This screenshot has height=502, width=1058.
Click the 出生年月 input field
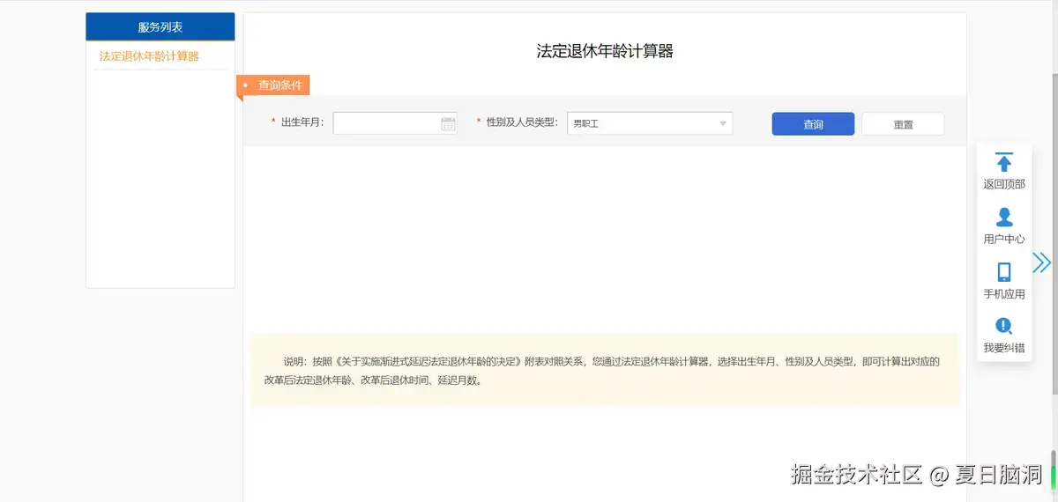[x=395, y=123]
